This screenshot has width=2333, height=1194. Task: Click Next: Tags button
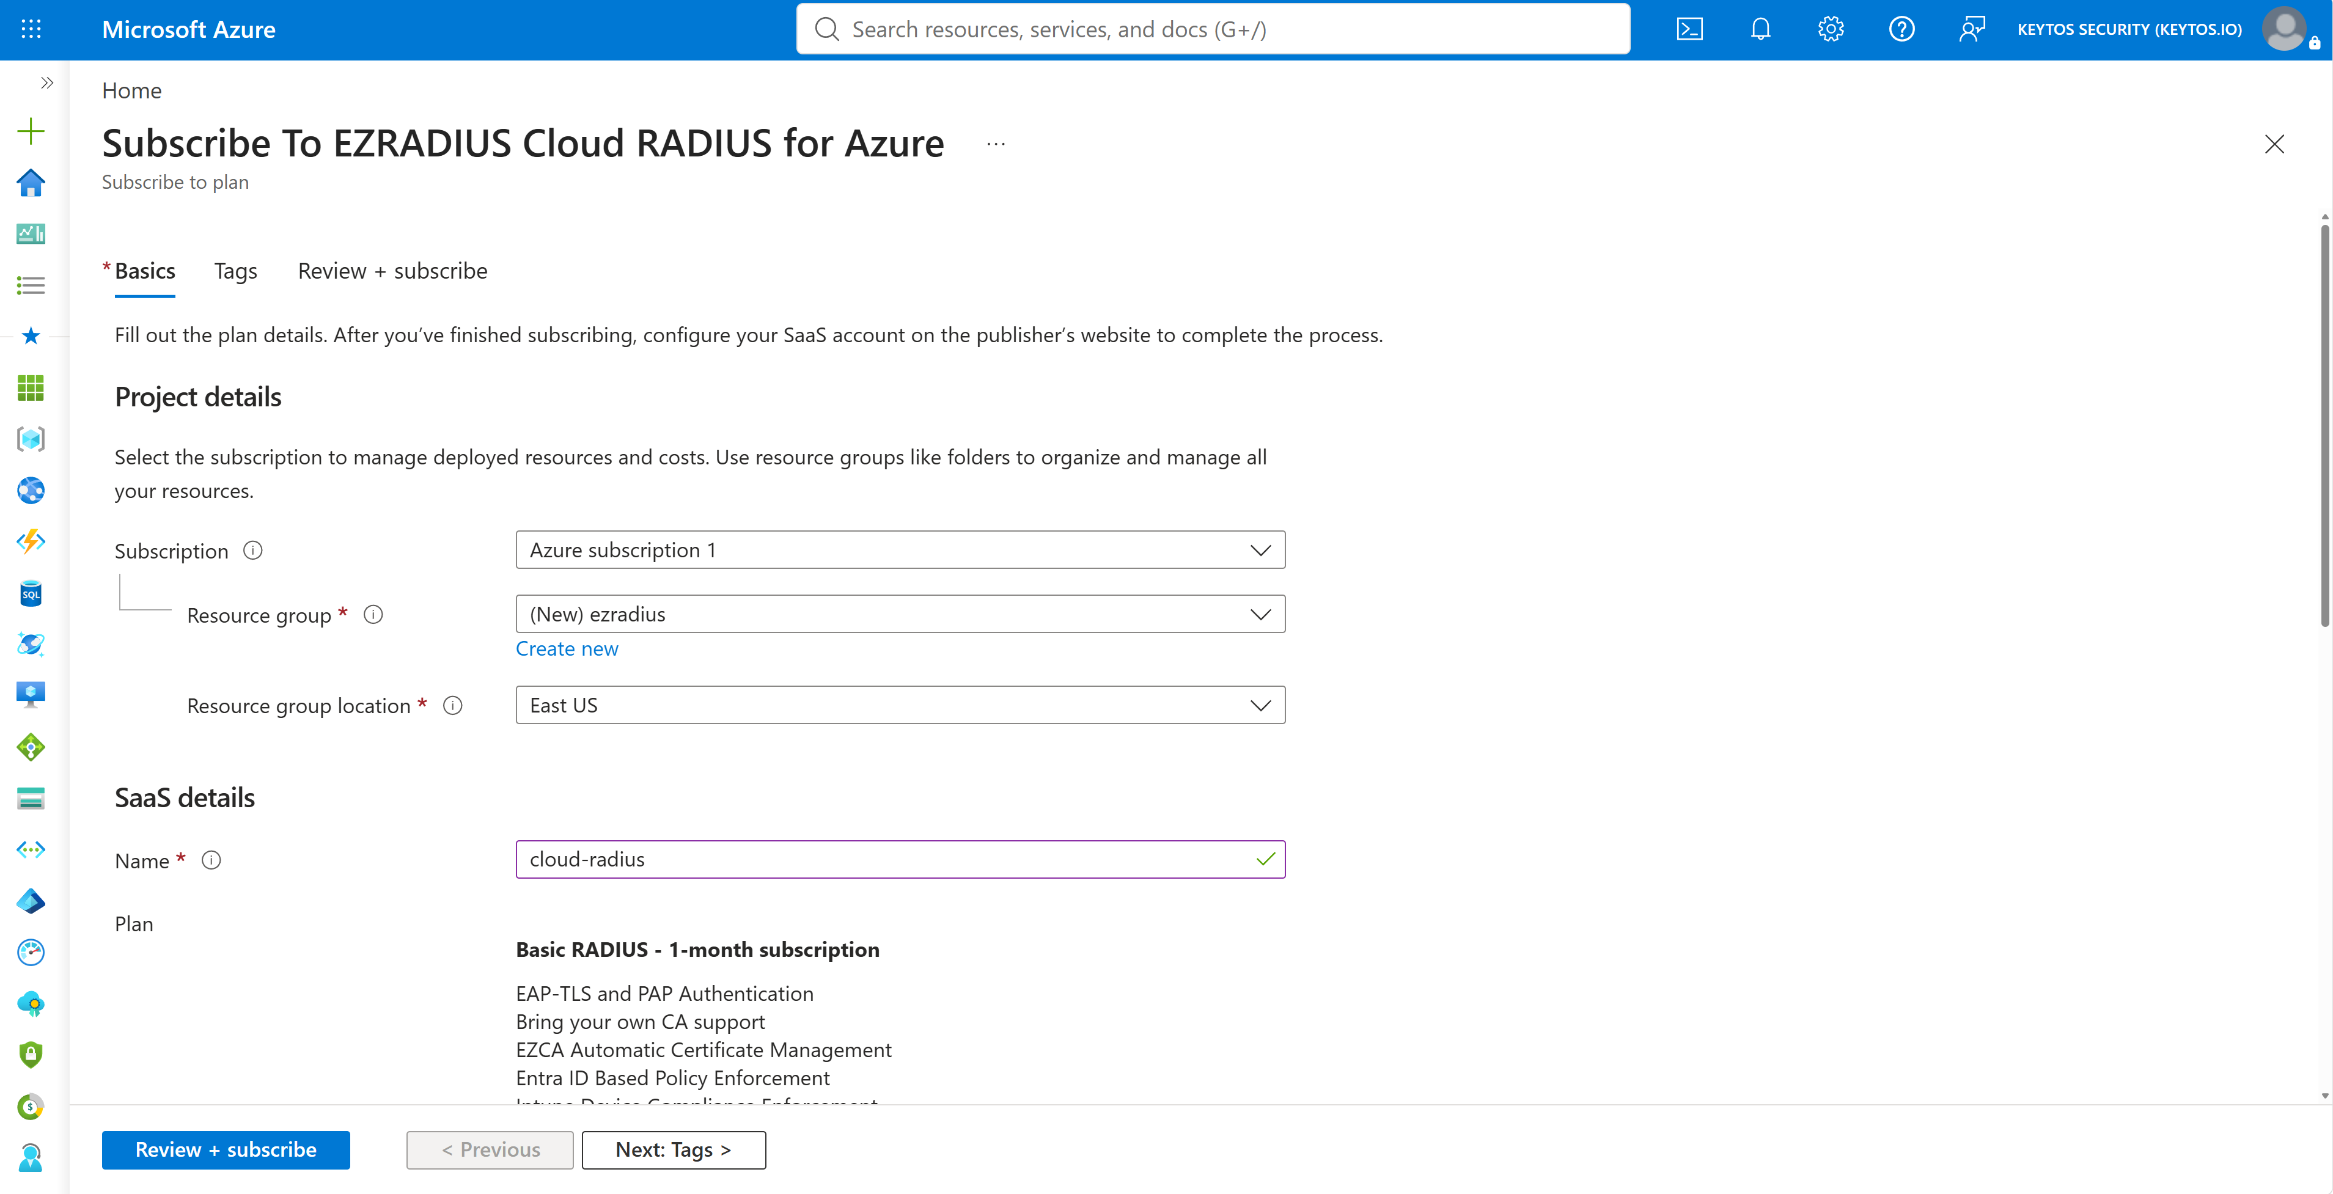pyautogui.click(x=674, y=1149)
